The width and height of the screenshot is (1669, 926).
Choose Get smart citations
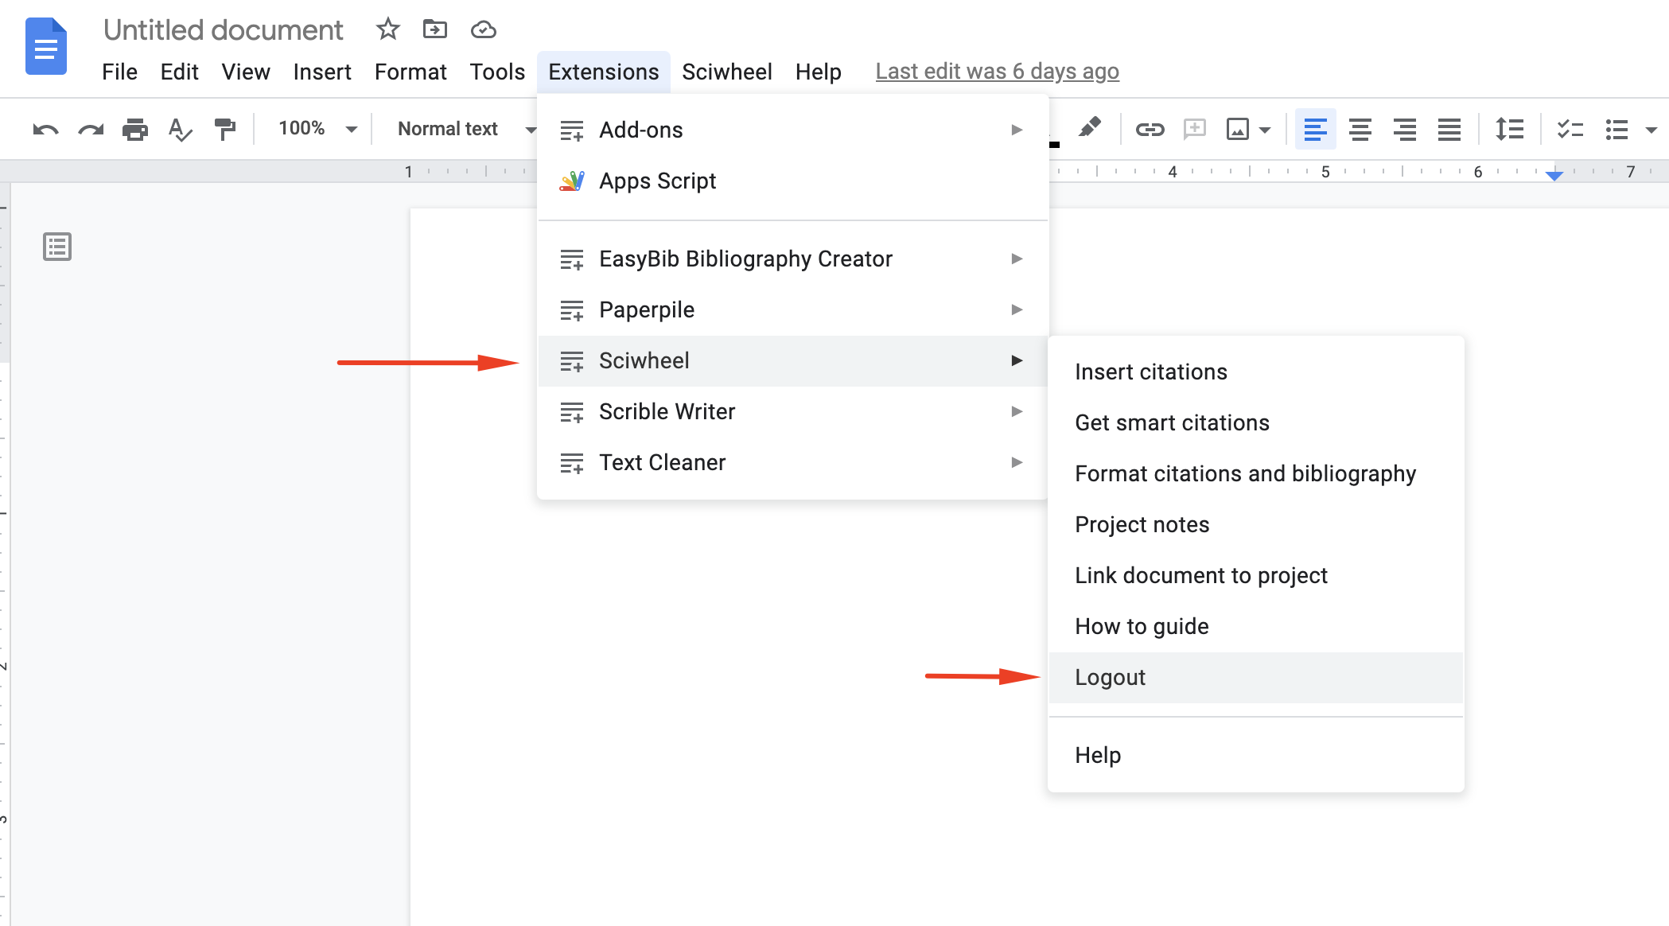pos(1256,422)
